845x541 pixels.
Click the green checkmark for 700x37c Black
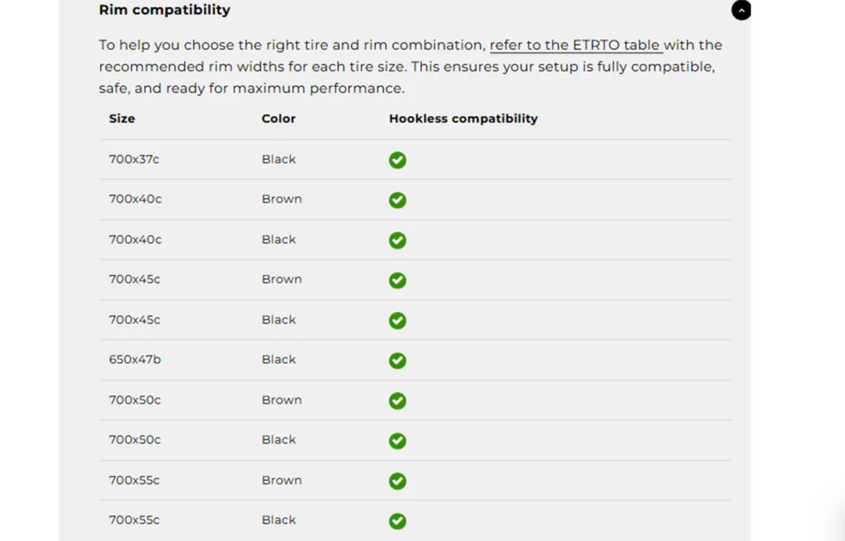[398, 160]
